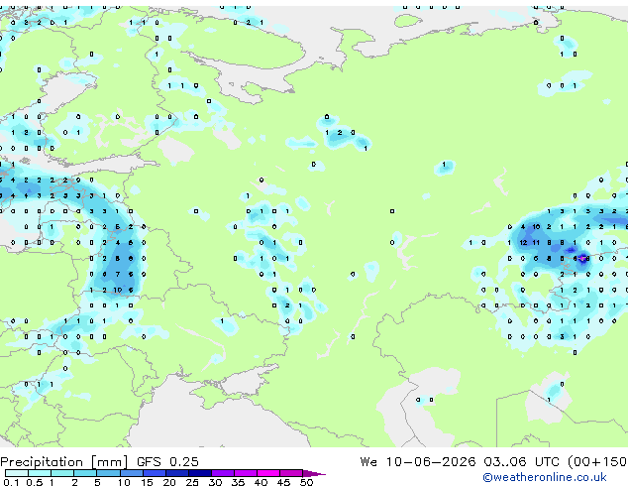Click the '0.5' legend tick label
This screenshot has height=486, width=628.
pyautogui.click(x=35, y=482)
